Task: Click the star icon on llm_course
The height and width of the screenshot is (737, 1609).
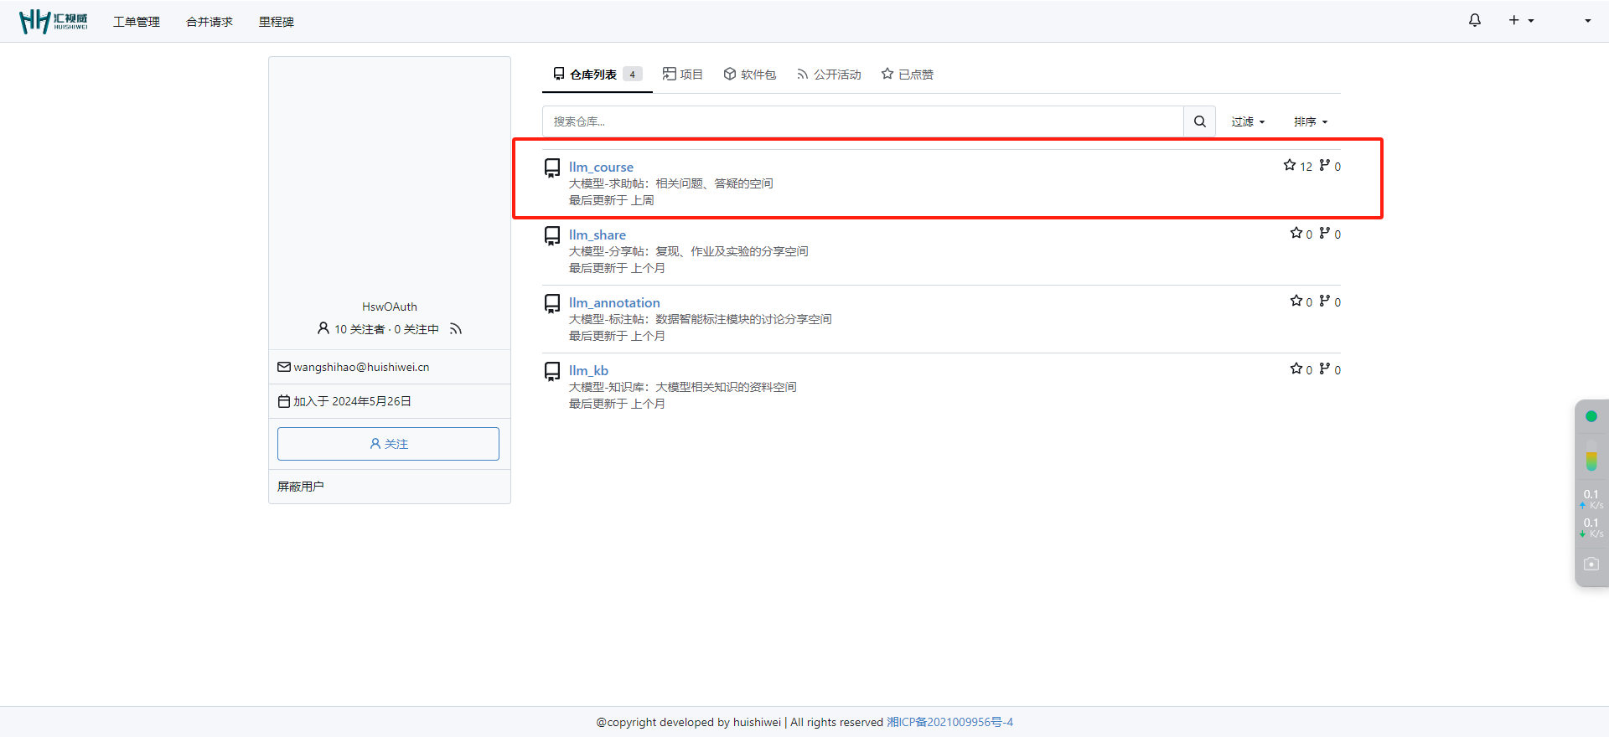Action: pyautogui.click(x=1290, y=166)
